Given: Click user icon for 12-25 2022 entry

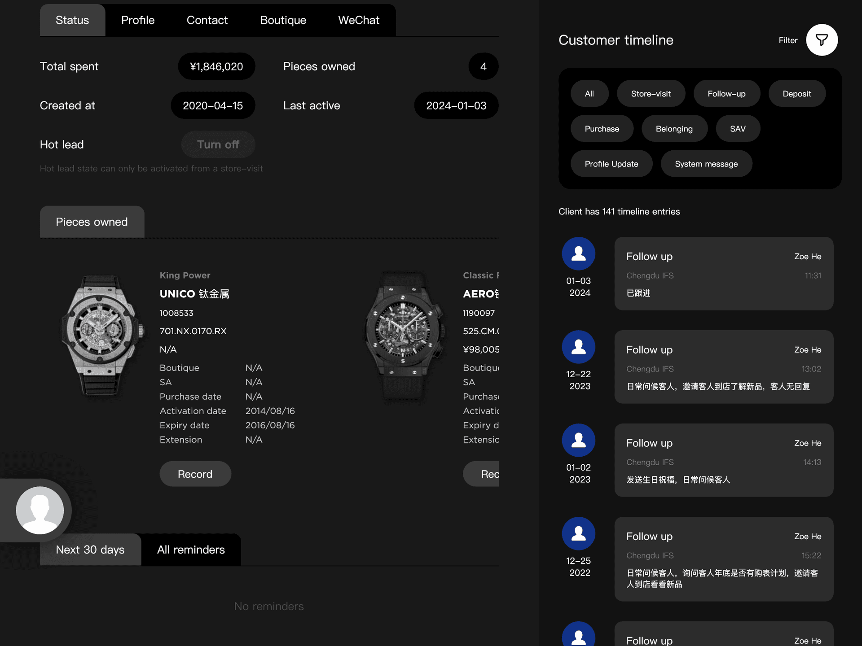Looking at the screenshot, I should click(x=578, y=534).
